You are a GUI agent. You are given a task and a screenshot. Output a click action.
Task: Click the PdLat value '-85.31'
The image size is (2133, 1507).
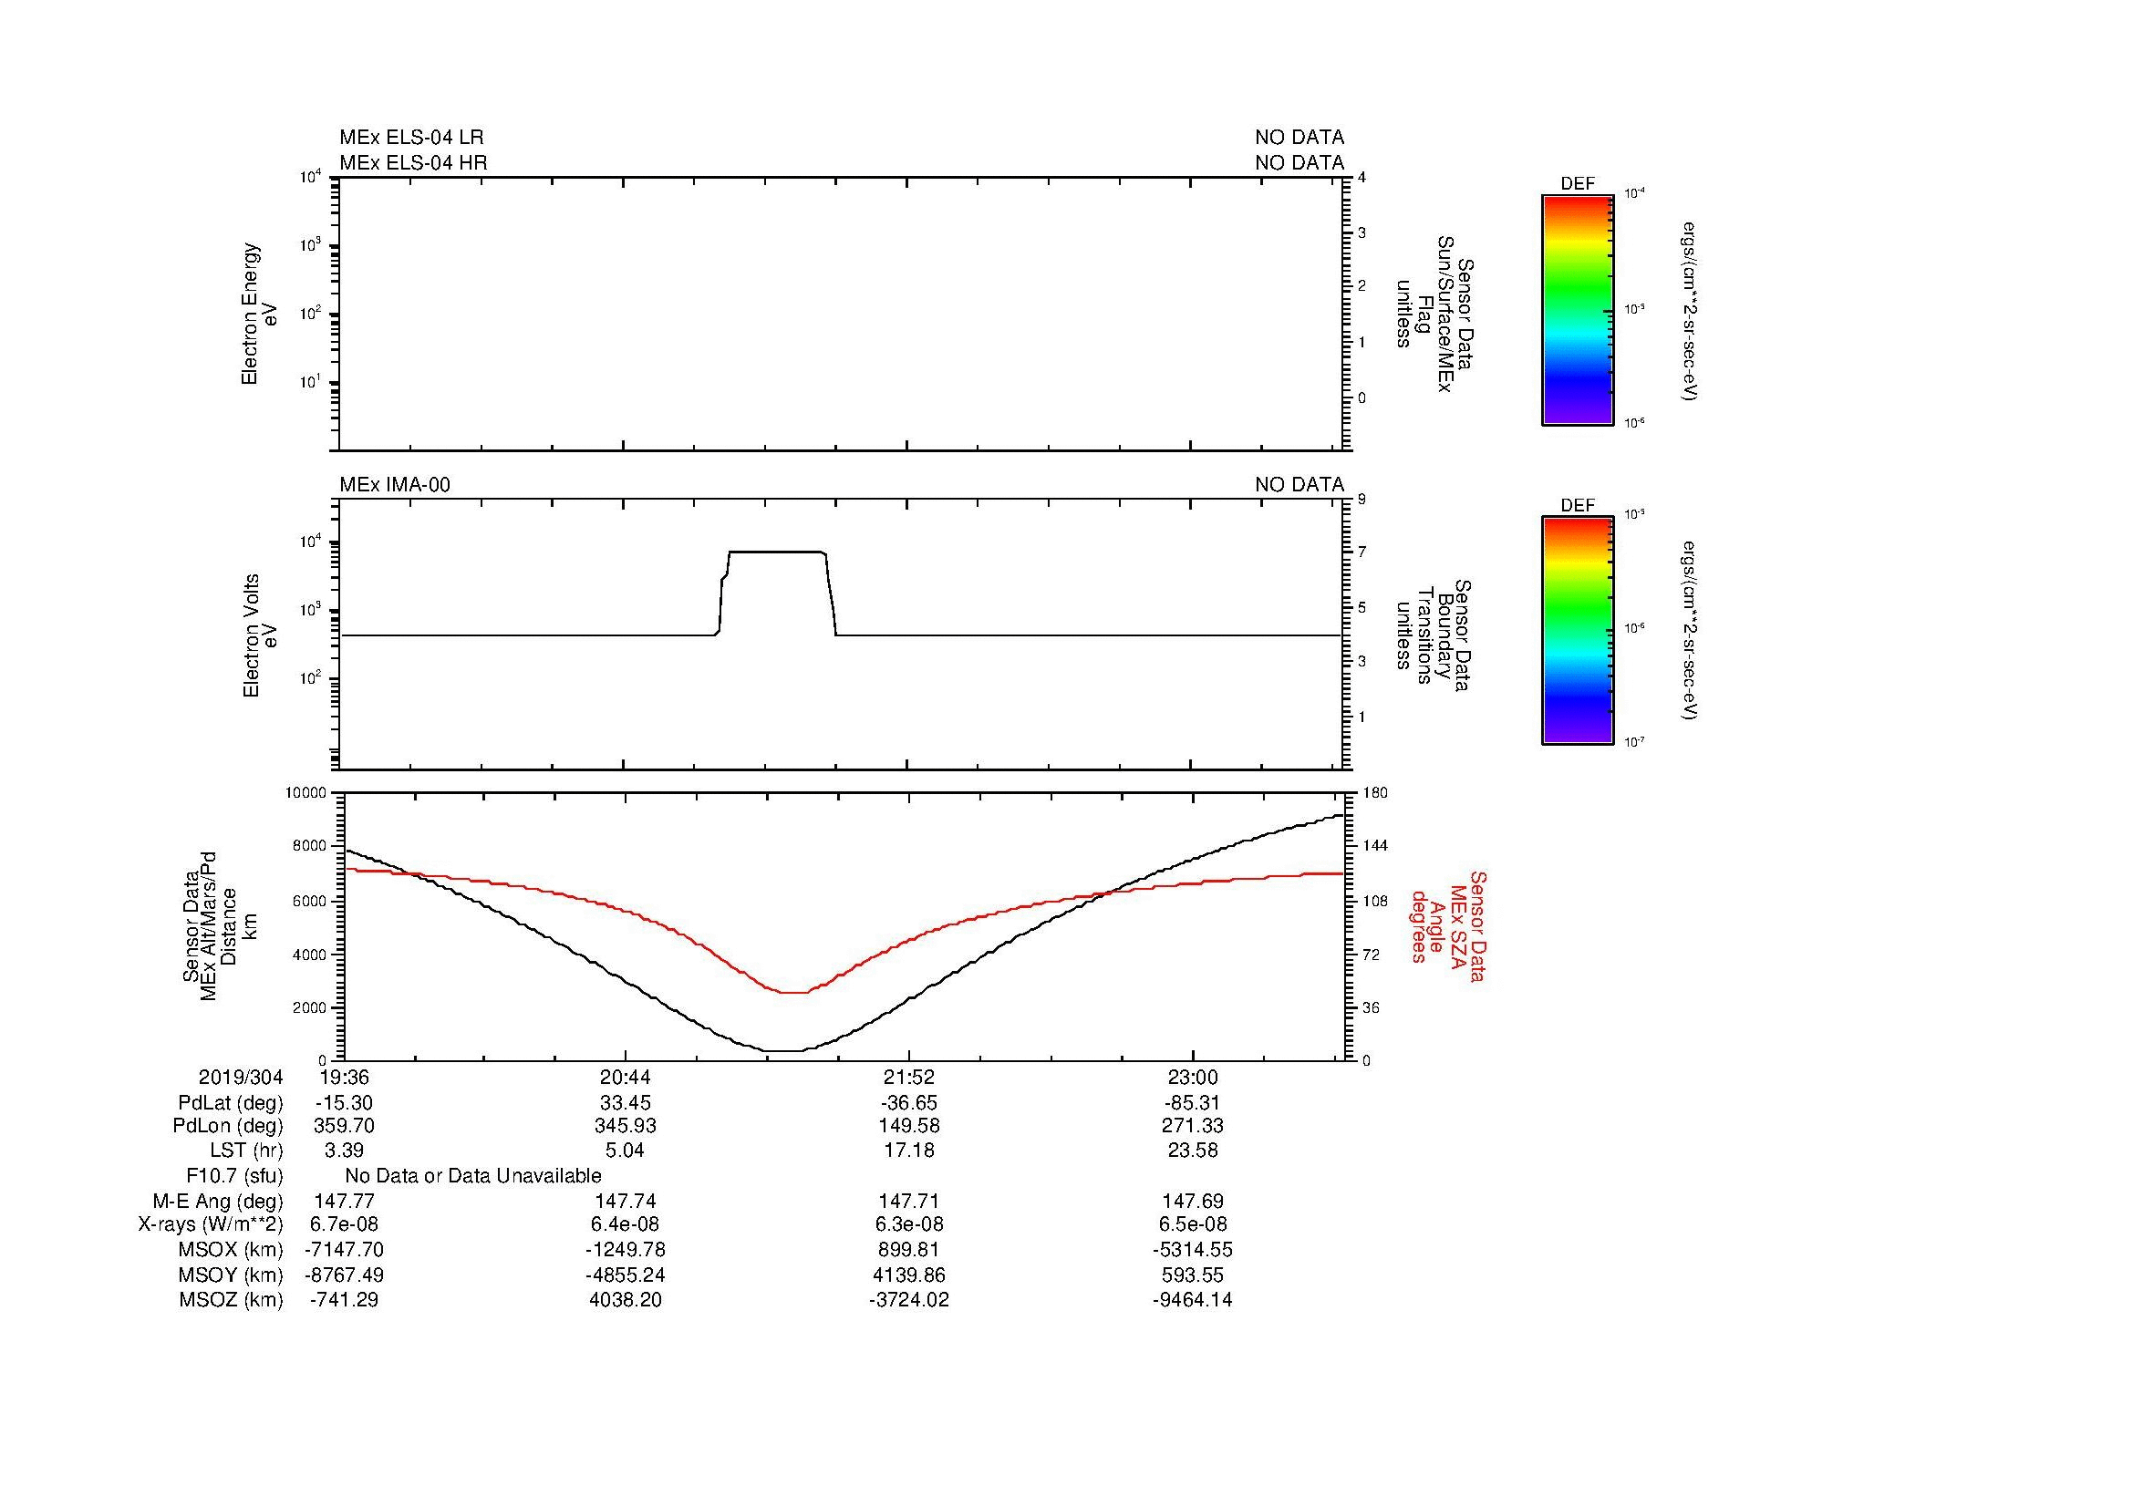(x=1192, y=1103)
